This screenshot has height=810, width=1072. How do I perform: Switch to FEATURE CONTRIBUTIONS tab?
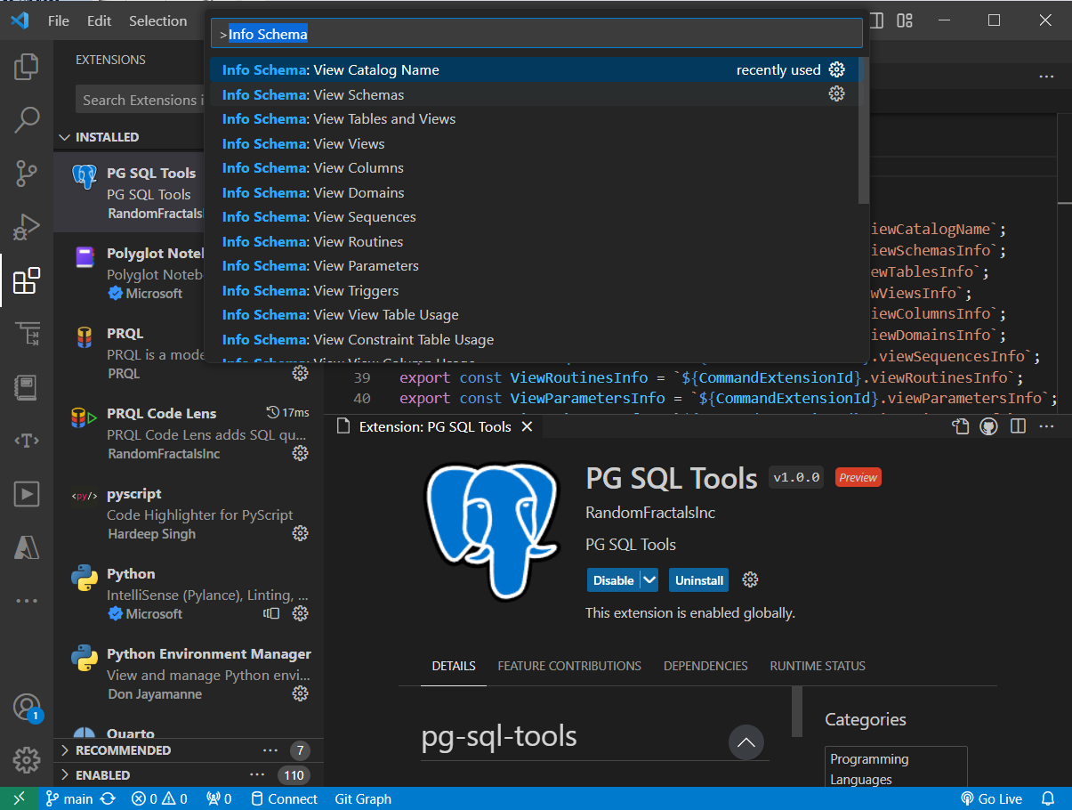coord(569,666)
